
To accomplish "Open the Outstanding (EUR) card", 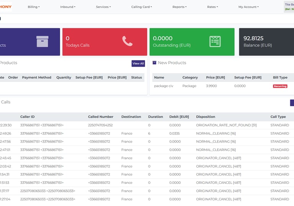I will (x=192, y=42).
